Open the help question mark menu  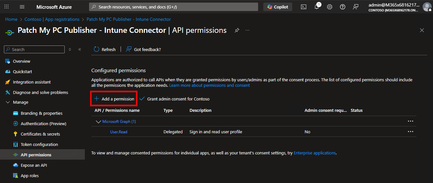[343, 7]
